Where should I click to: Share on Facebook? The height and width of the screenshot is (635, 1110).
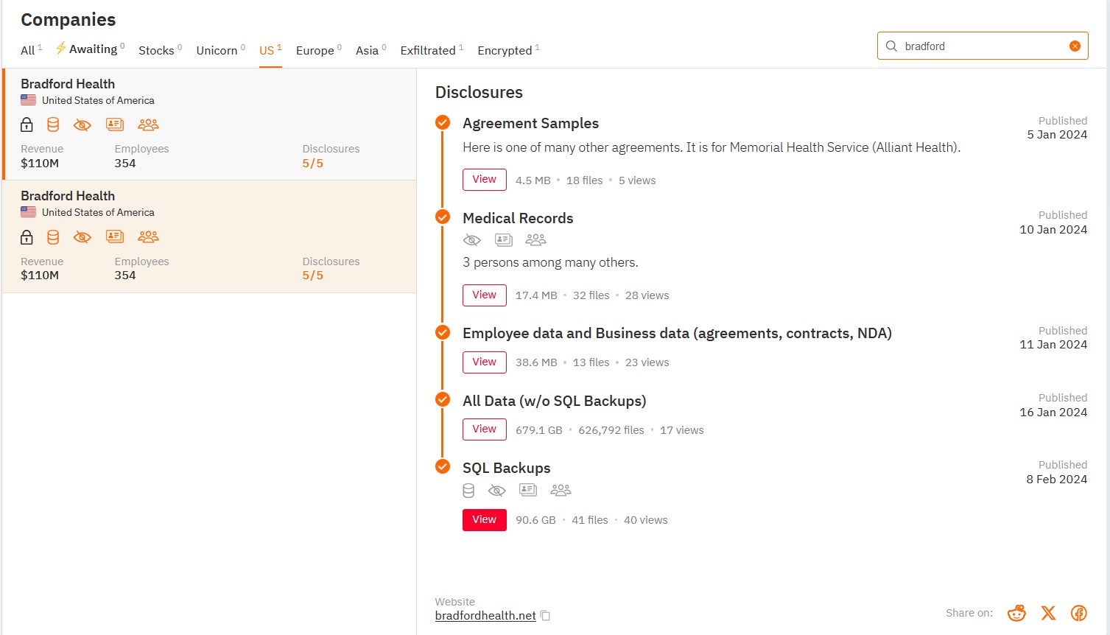point(1079,613)
